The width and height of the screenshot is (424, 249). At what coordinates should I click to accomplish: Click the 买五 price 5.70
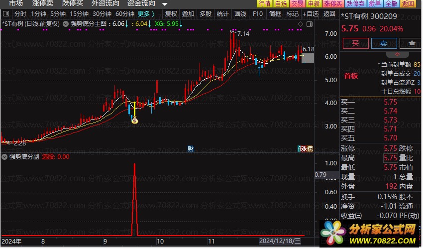pos(391,138)
